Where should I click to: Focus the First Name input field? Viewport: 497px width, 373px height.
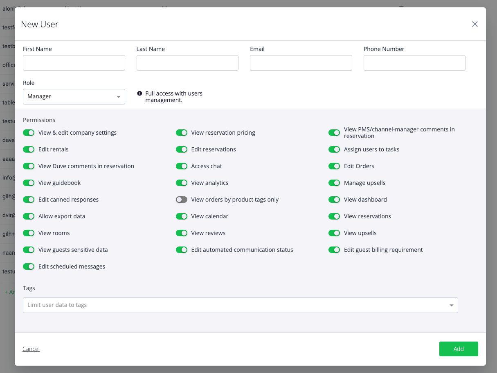click(74, 63)
